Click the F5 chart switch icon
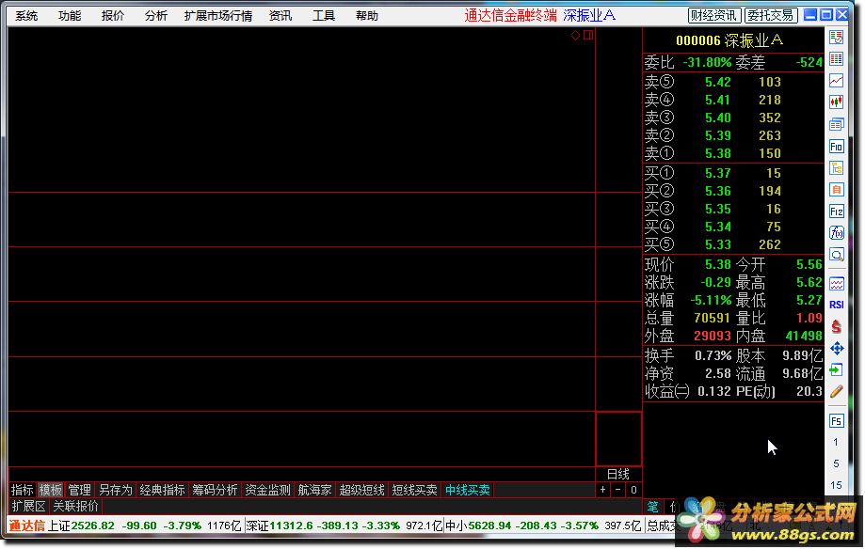Viewport: 865px width, 549px height. 837,421
